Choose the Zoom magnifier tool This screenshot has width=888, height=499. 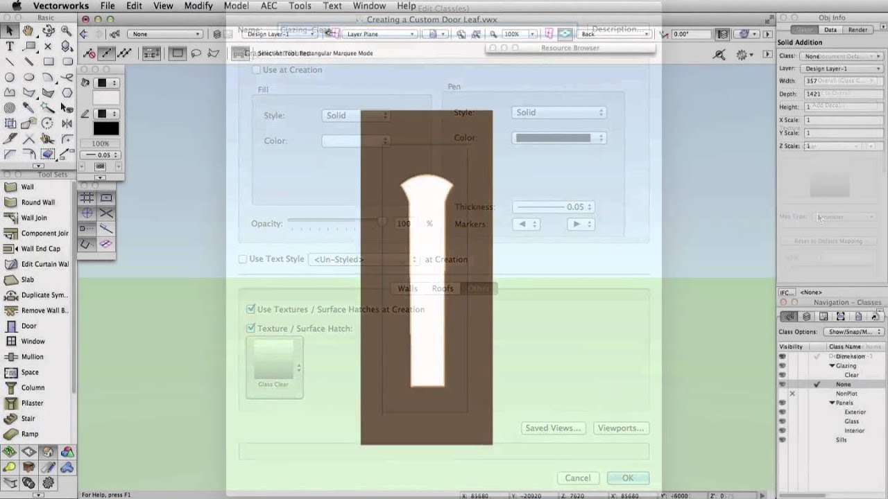tap(67, 30)
